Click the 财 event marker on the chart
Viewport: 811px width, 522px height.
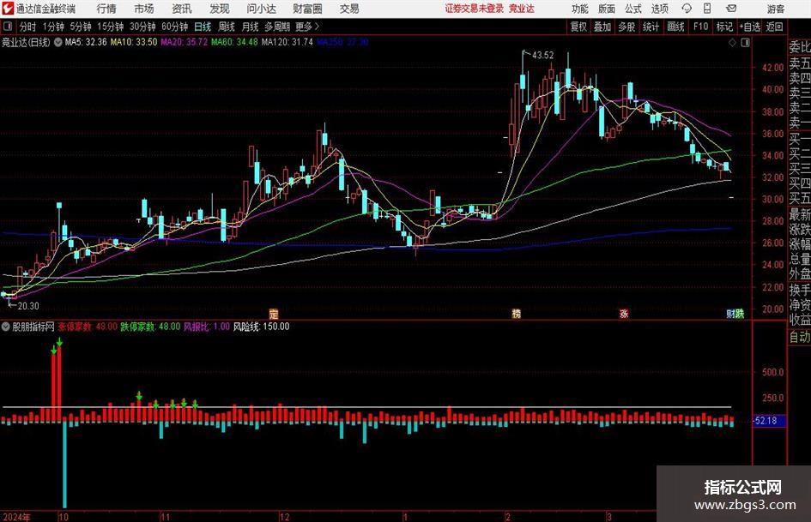[731, 314]
